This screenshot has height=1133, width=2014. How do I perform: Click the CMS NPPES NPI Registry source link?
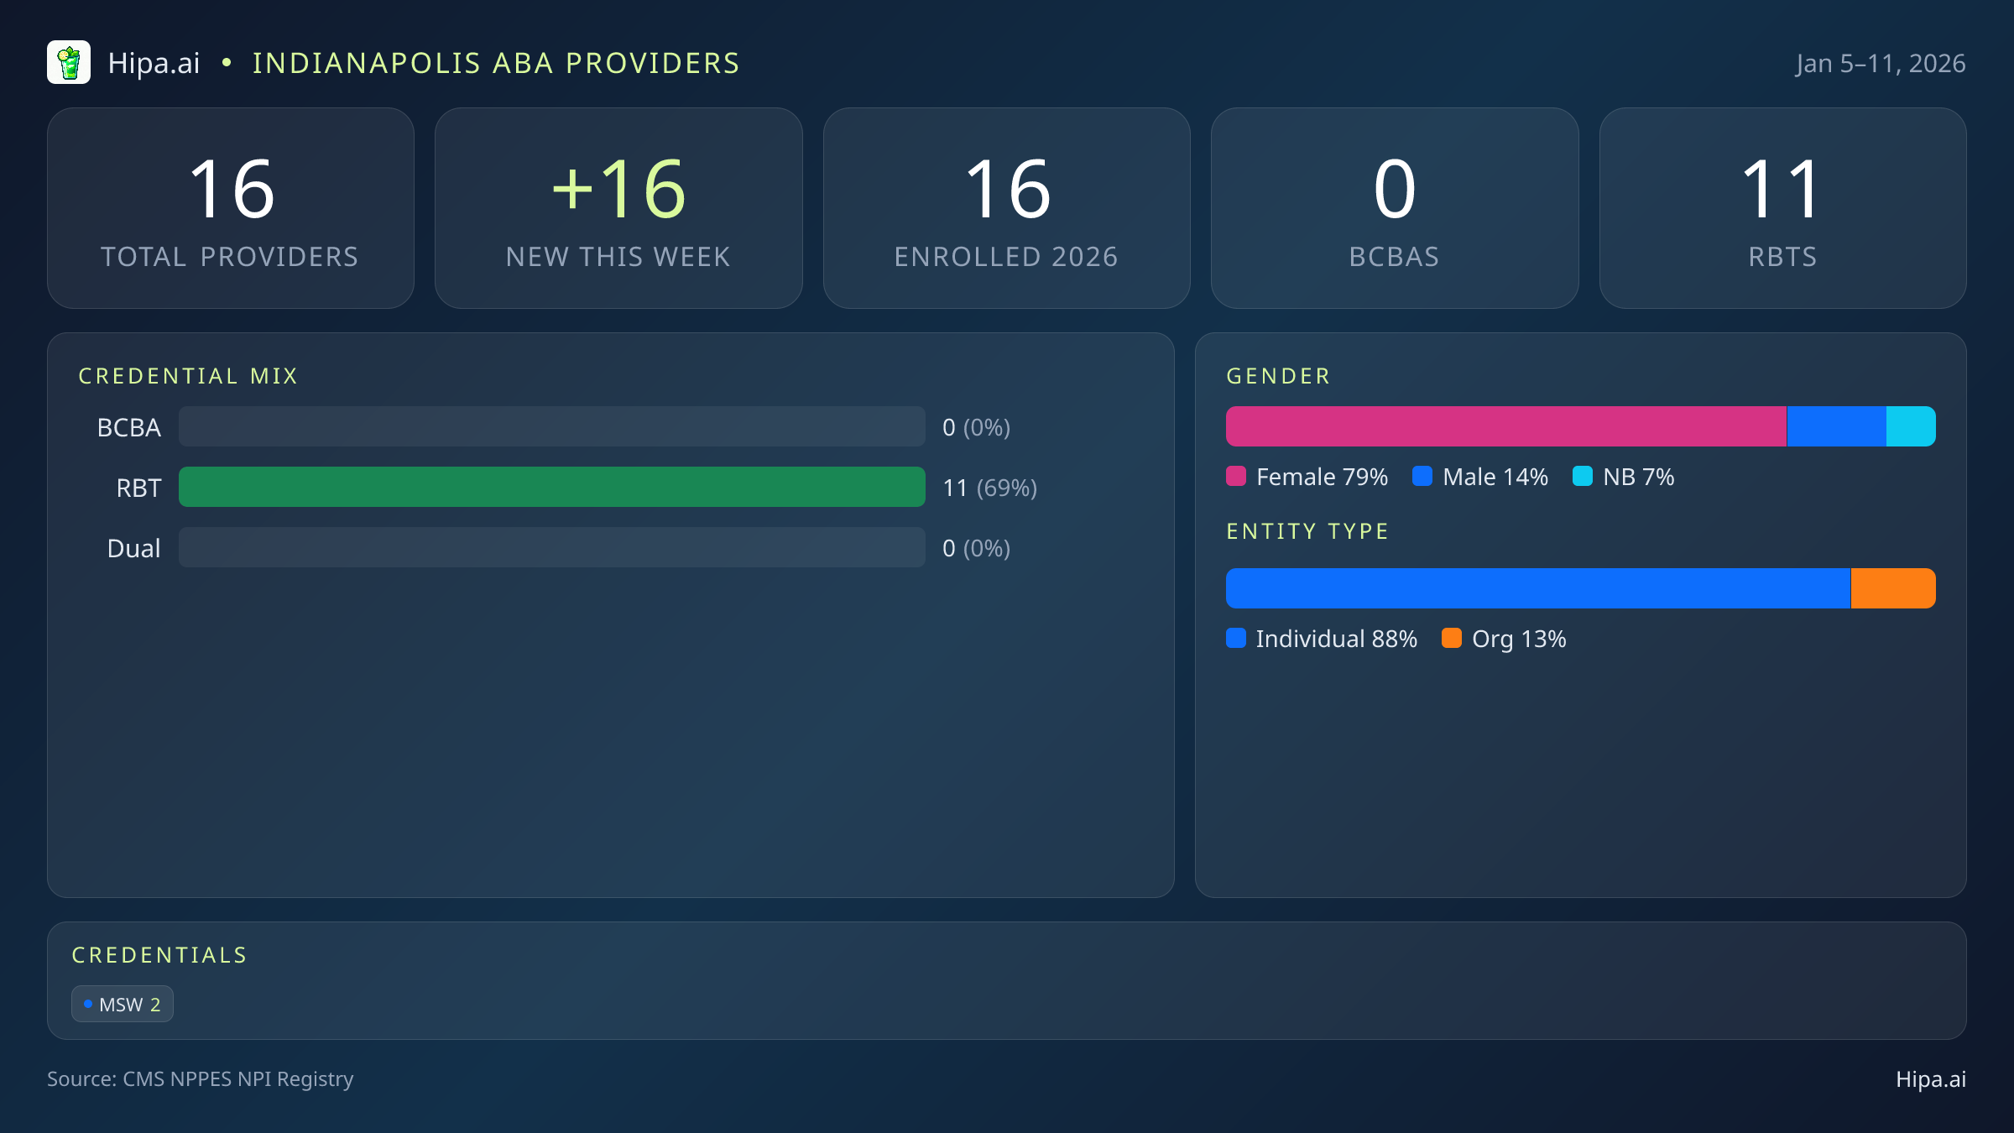(x=201, y=1079)
